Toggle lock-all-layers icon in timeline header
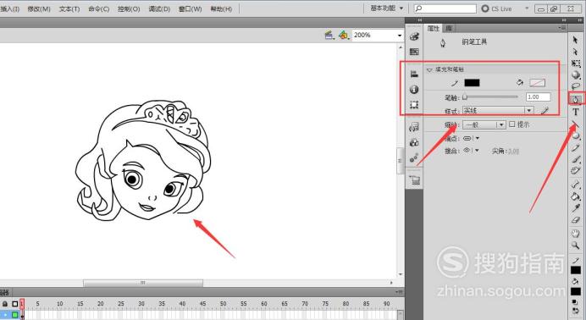The image size is (586, 320). pyautogui.click(x=5, y=304)
